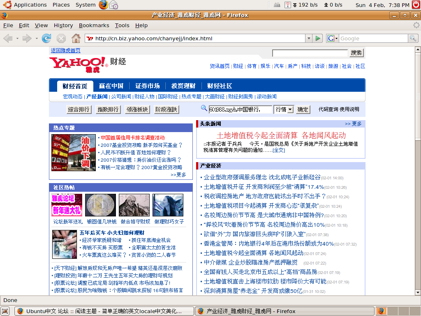421x316 pixels.
Task: Click the 搜索 button
Action: pos(356,53)
